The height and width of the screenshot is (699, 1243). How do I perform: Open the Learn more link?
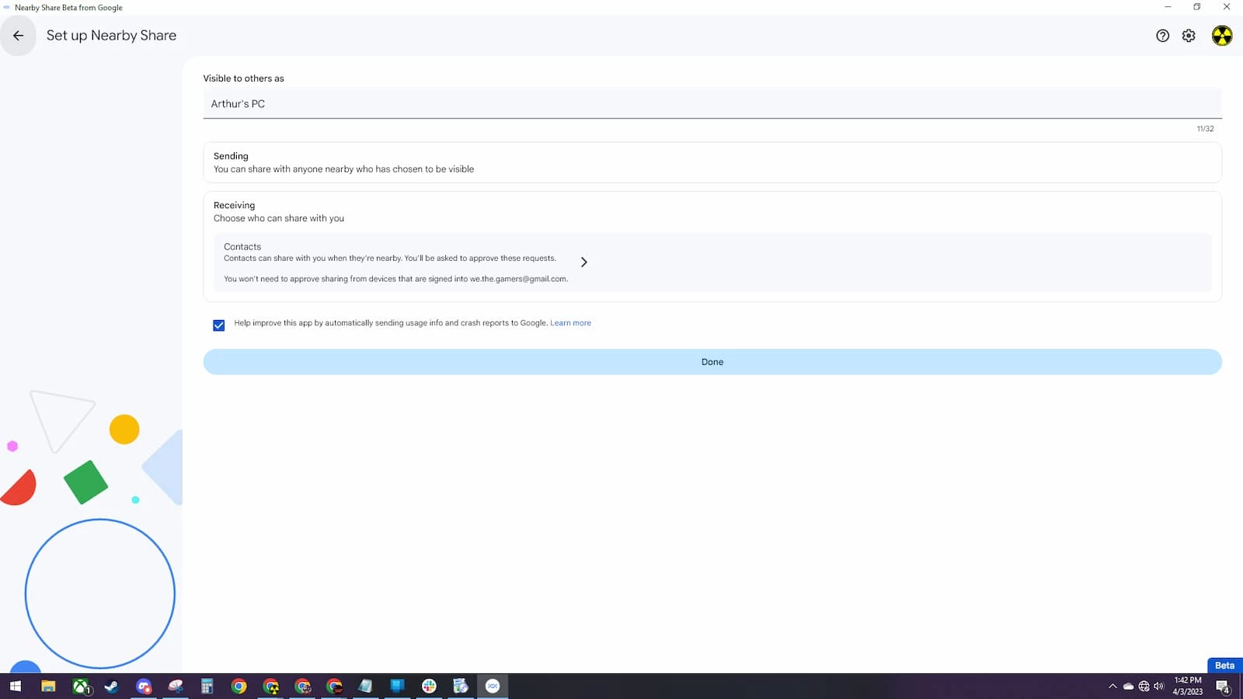coord(570,323)
